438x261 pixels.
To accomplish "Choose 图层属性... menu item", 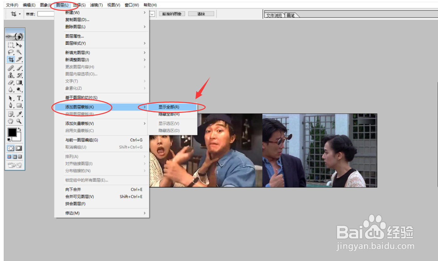I will pos(101,36).
